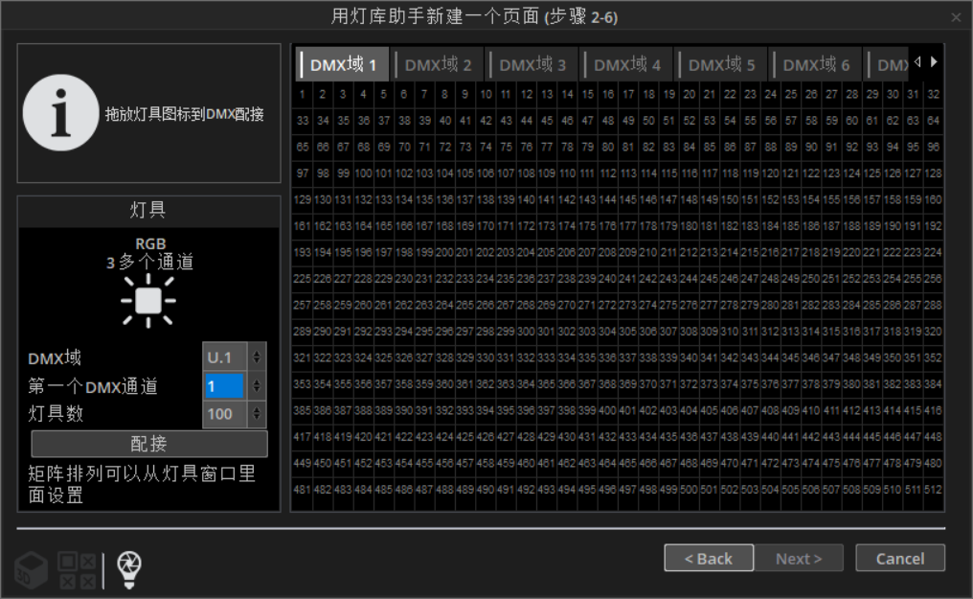Select DMX channel cell 512
Image resolution: width=973 pixels, height=599 pixels.
[x=933, y=489]
